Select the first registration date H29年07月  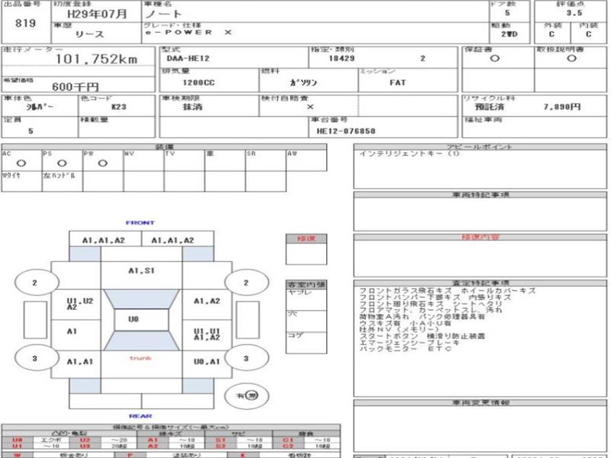tap(98, 15)
